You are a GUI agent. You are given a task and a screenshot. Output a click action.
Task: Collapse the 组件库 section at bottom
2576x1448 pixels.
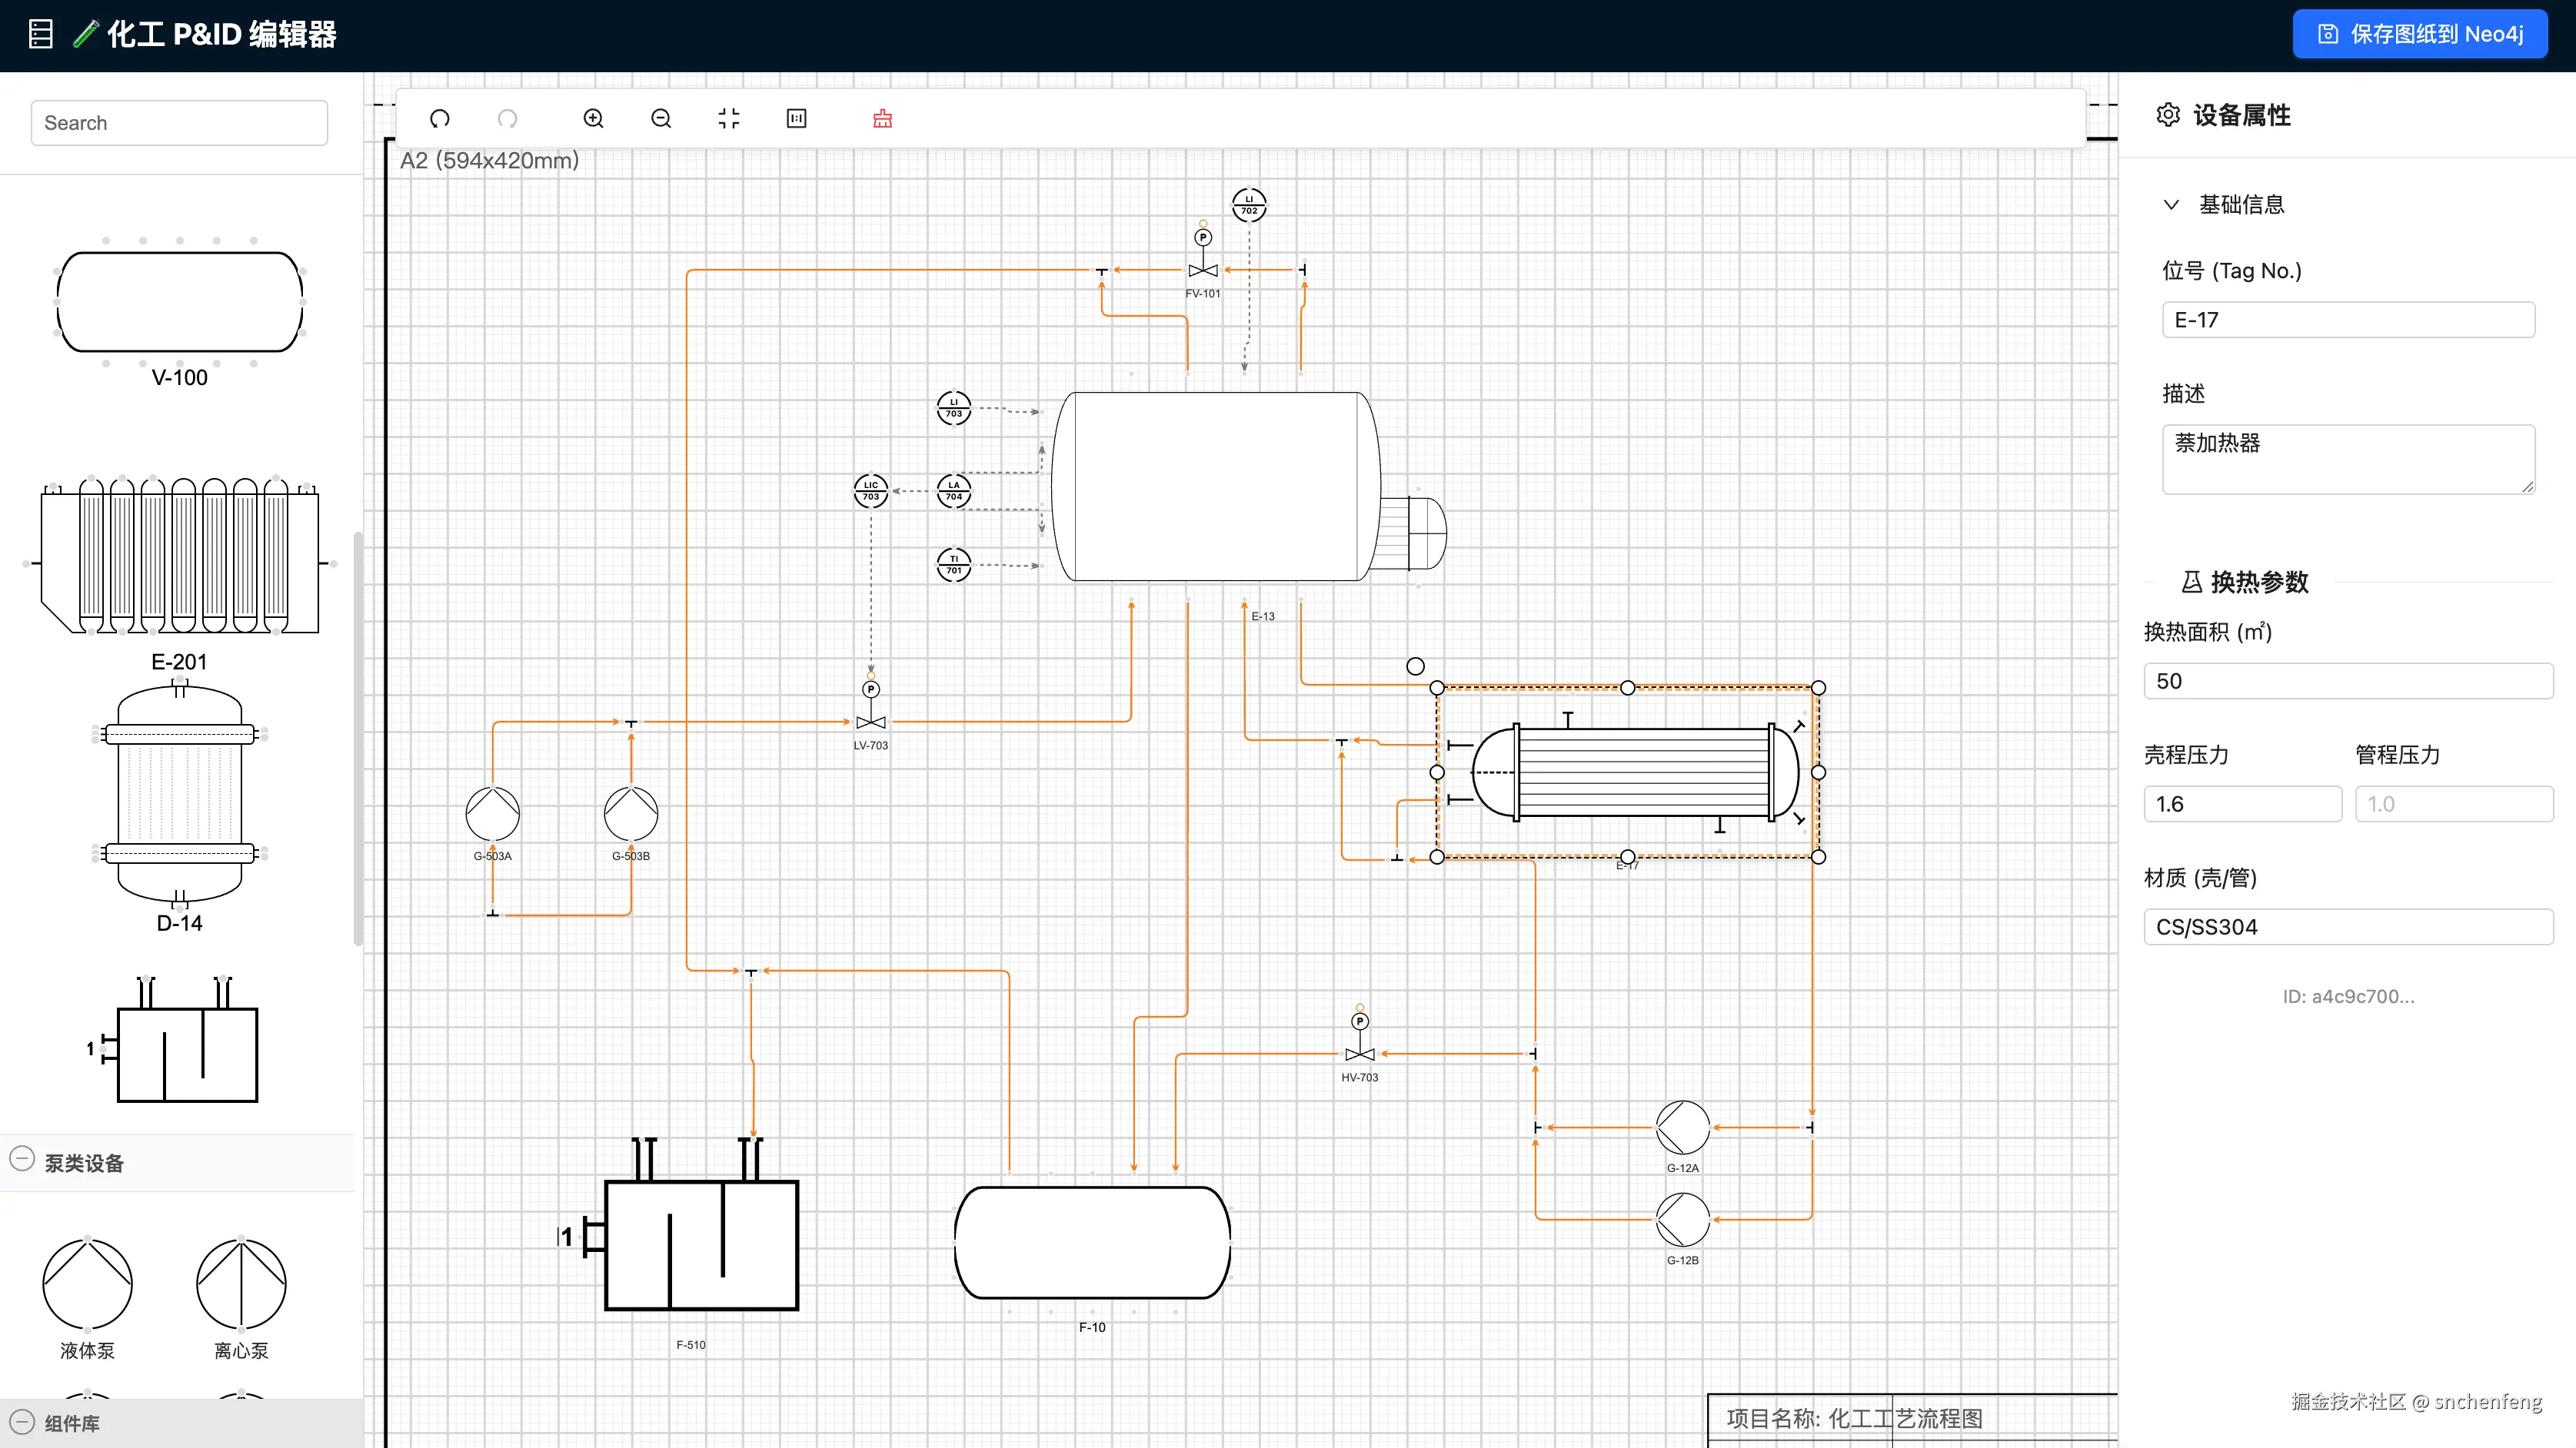click(x=22, y=1422)
